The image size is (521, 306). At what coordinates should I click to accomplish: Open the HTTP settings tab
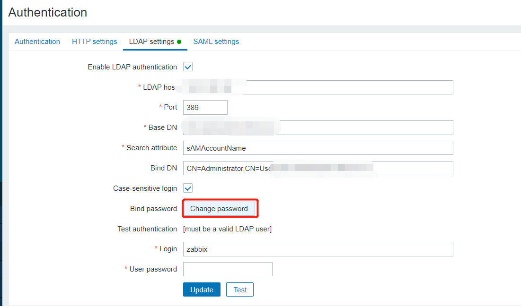point(94,42)
